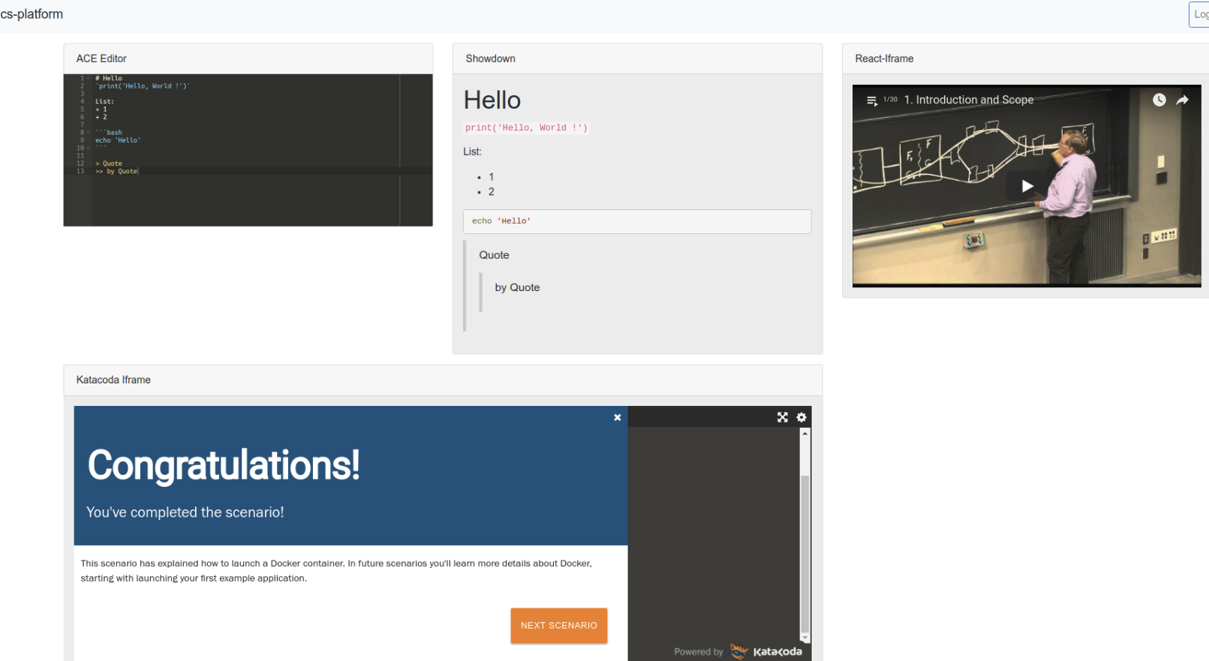Click the 'Hello' heading in Showdown
1209x661 pixels.
pos(492,101)
